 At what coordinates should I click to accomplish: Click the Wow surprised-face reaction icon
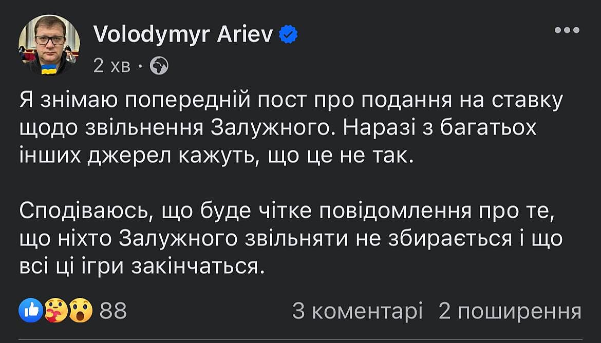pyautogui.click(x=81, y=311)
